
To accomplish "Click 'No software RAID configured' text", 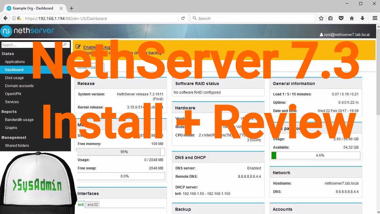I will click(197, 92).
